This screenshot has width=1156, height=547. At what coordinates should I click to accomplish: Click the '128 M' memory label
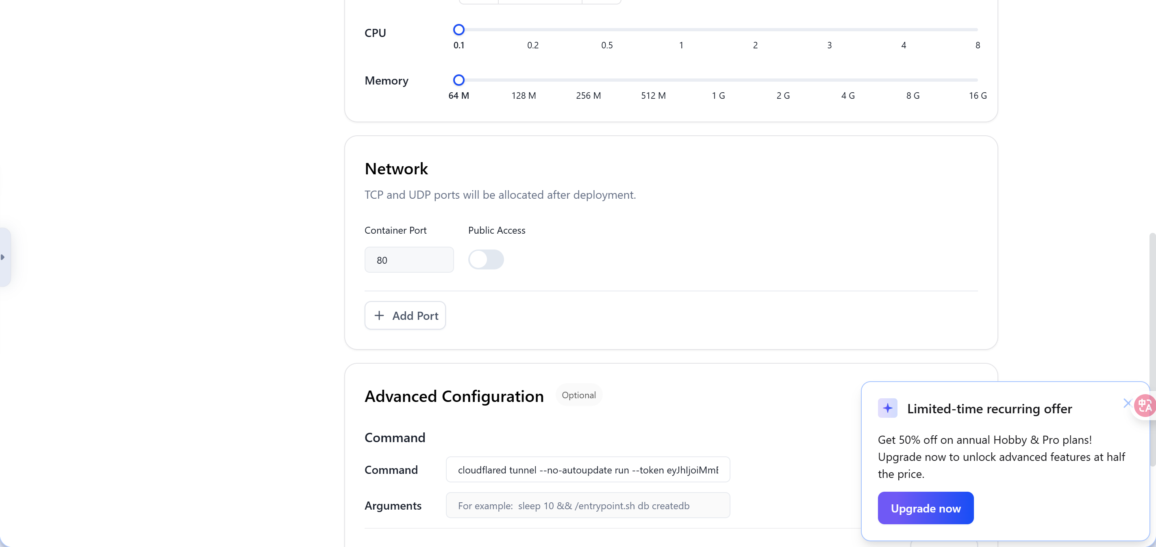[x=524, y=96]
